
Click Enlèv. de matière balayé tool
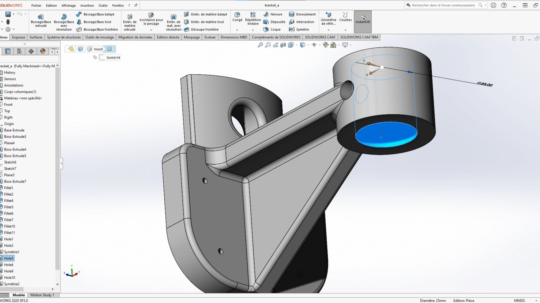coord(206,14)
